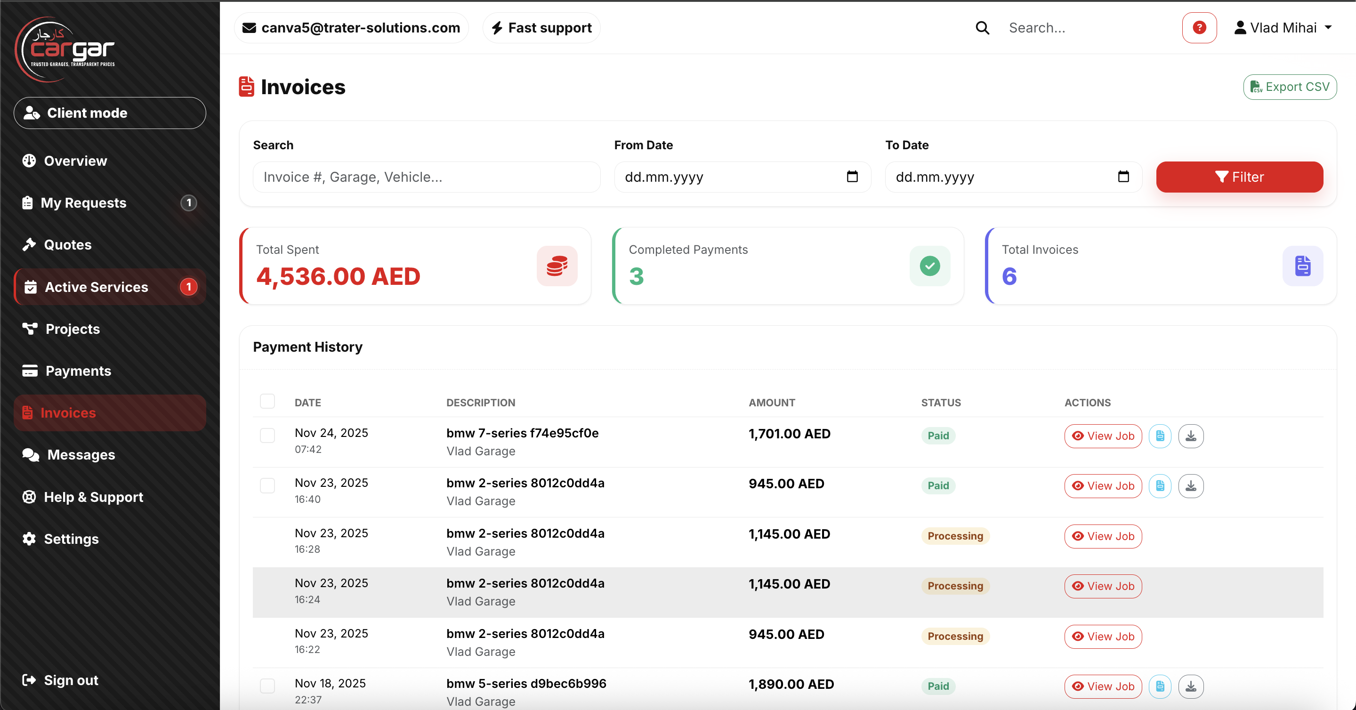Check the select-all checkbox in table header
This screenshot has width=1356, height=710.
click(x=267, y=402)
